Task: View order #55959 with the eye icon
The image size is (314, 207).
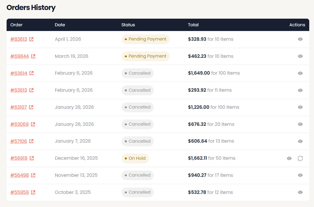Action: (300, 192)
